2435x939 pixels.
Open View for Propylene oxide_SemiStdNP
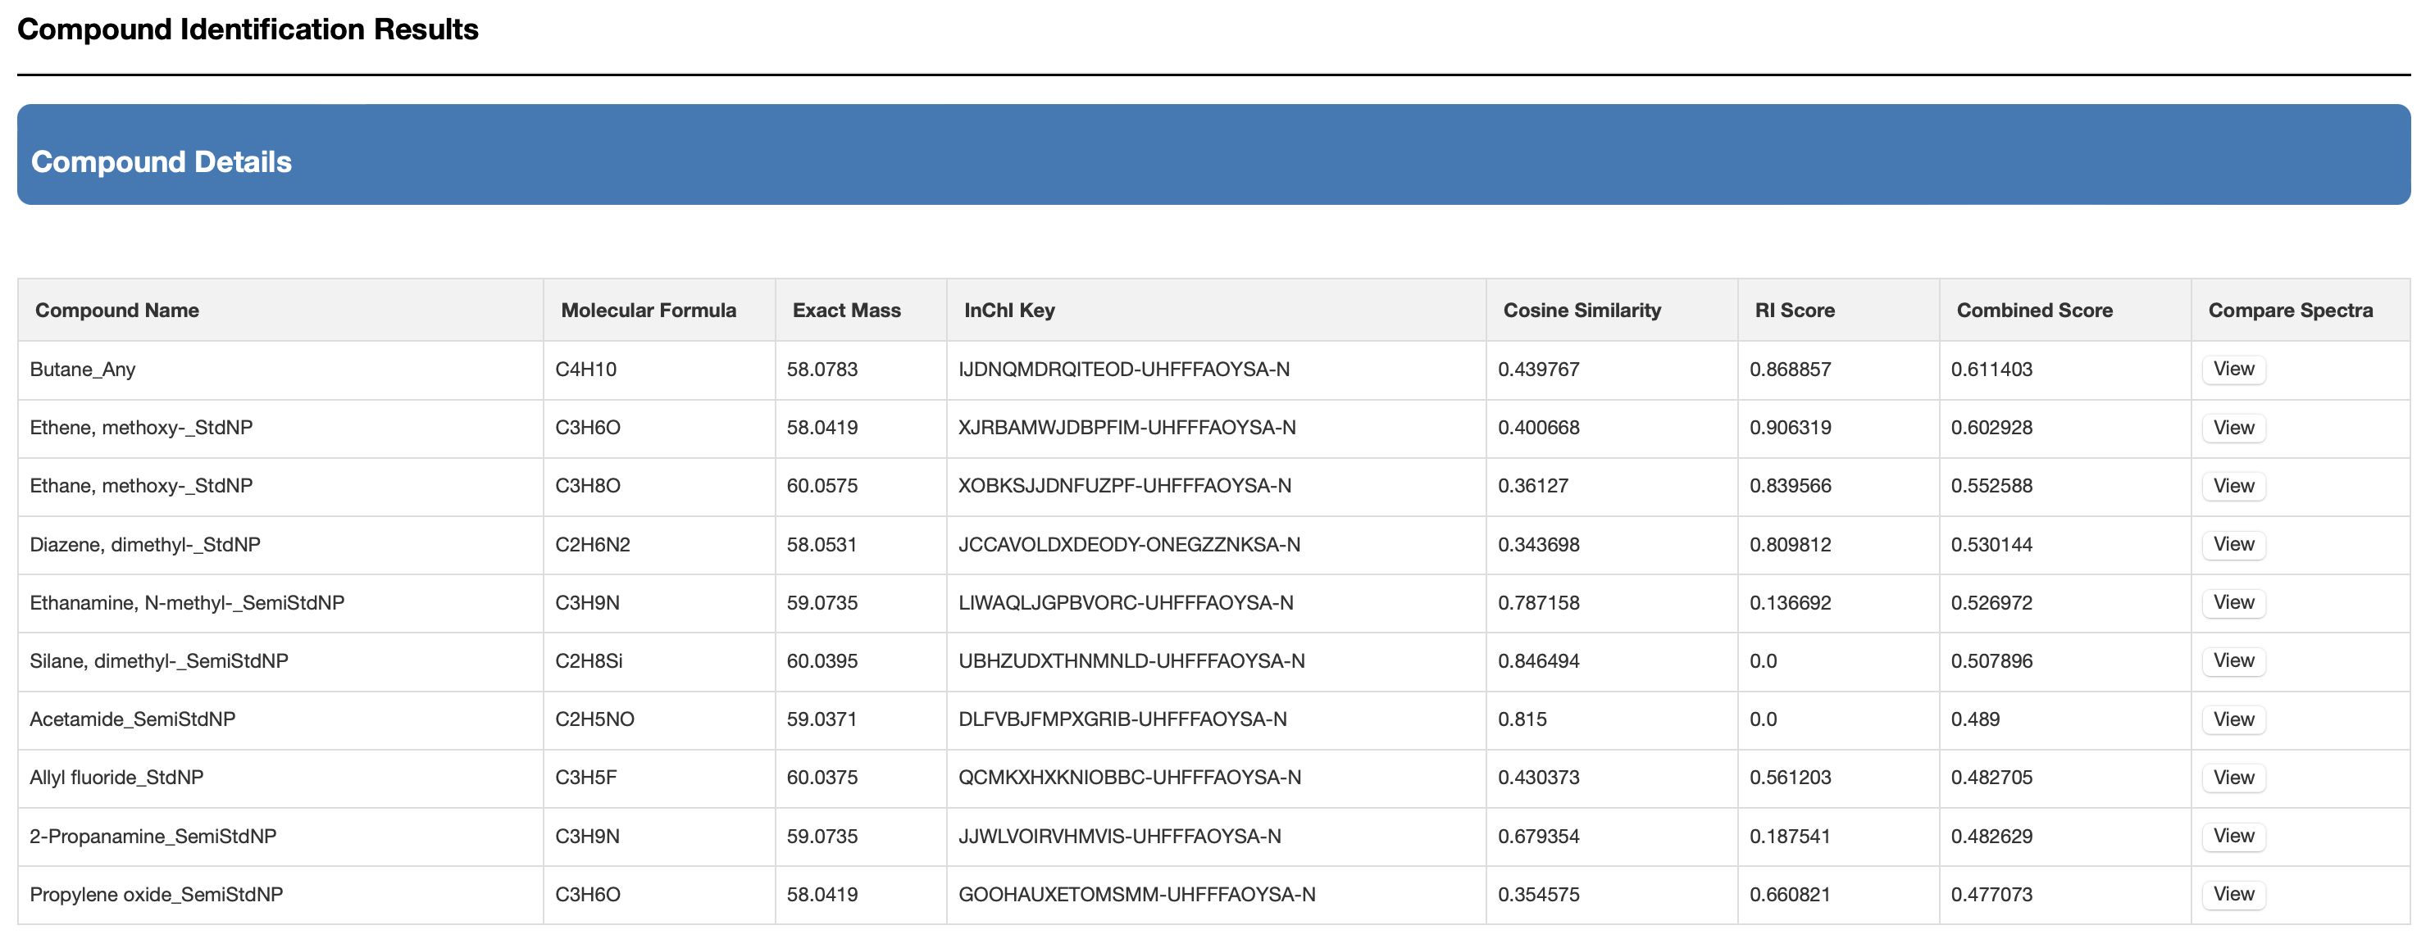pyautogui.click(x=2232, y=895)
